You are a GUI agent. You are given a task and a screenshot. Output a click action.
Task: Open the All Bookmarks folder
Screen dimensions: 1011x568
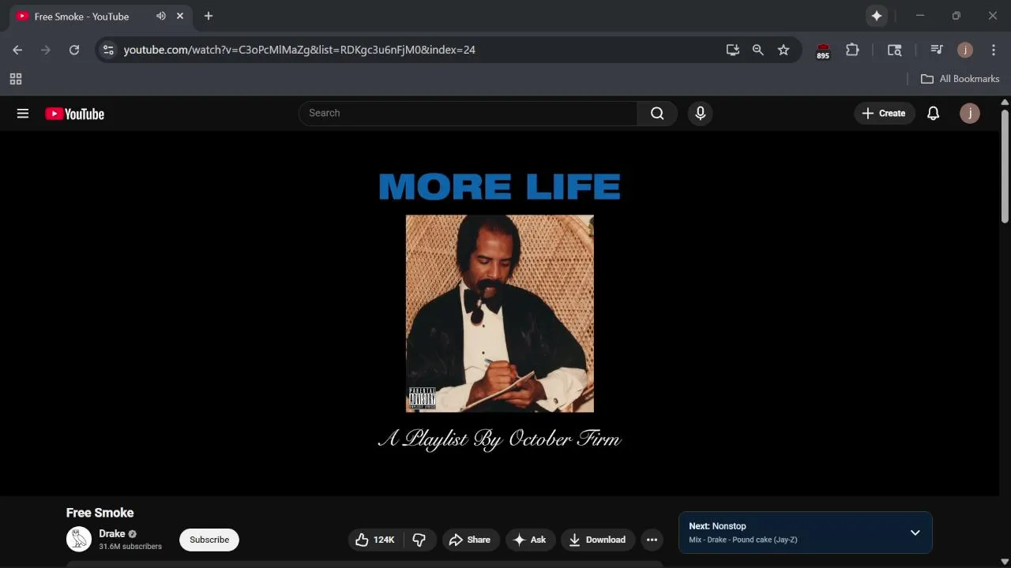tap(960, 79)
